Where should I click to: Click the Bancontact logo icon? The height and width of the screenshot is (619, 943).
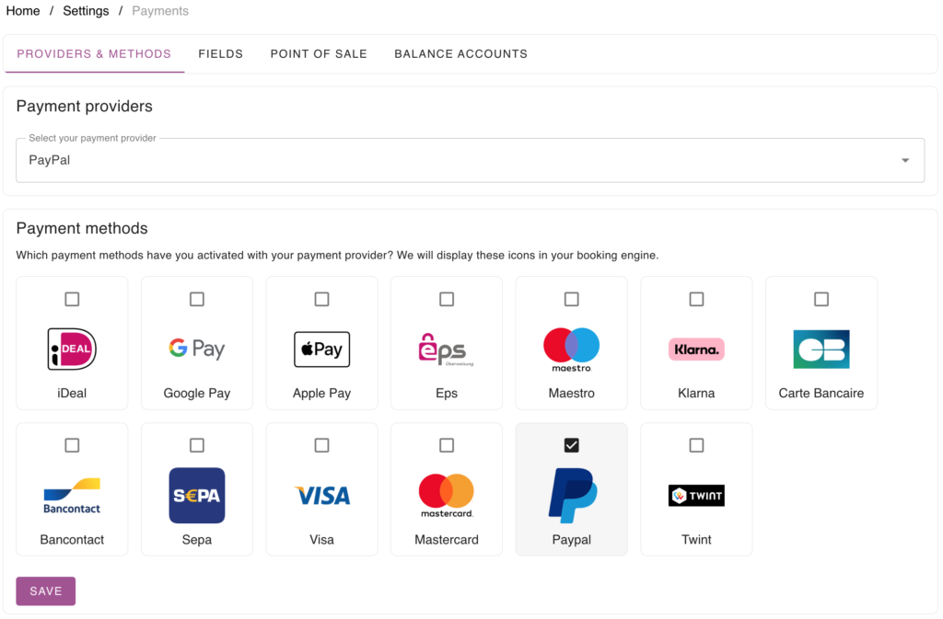click(72, 496)
